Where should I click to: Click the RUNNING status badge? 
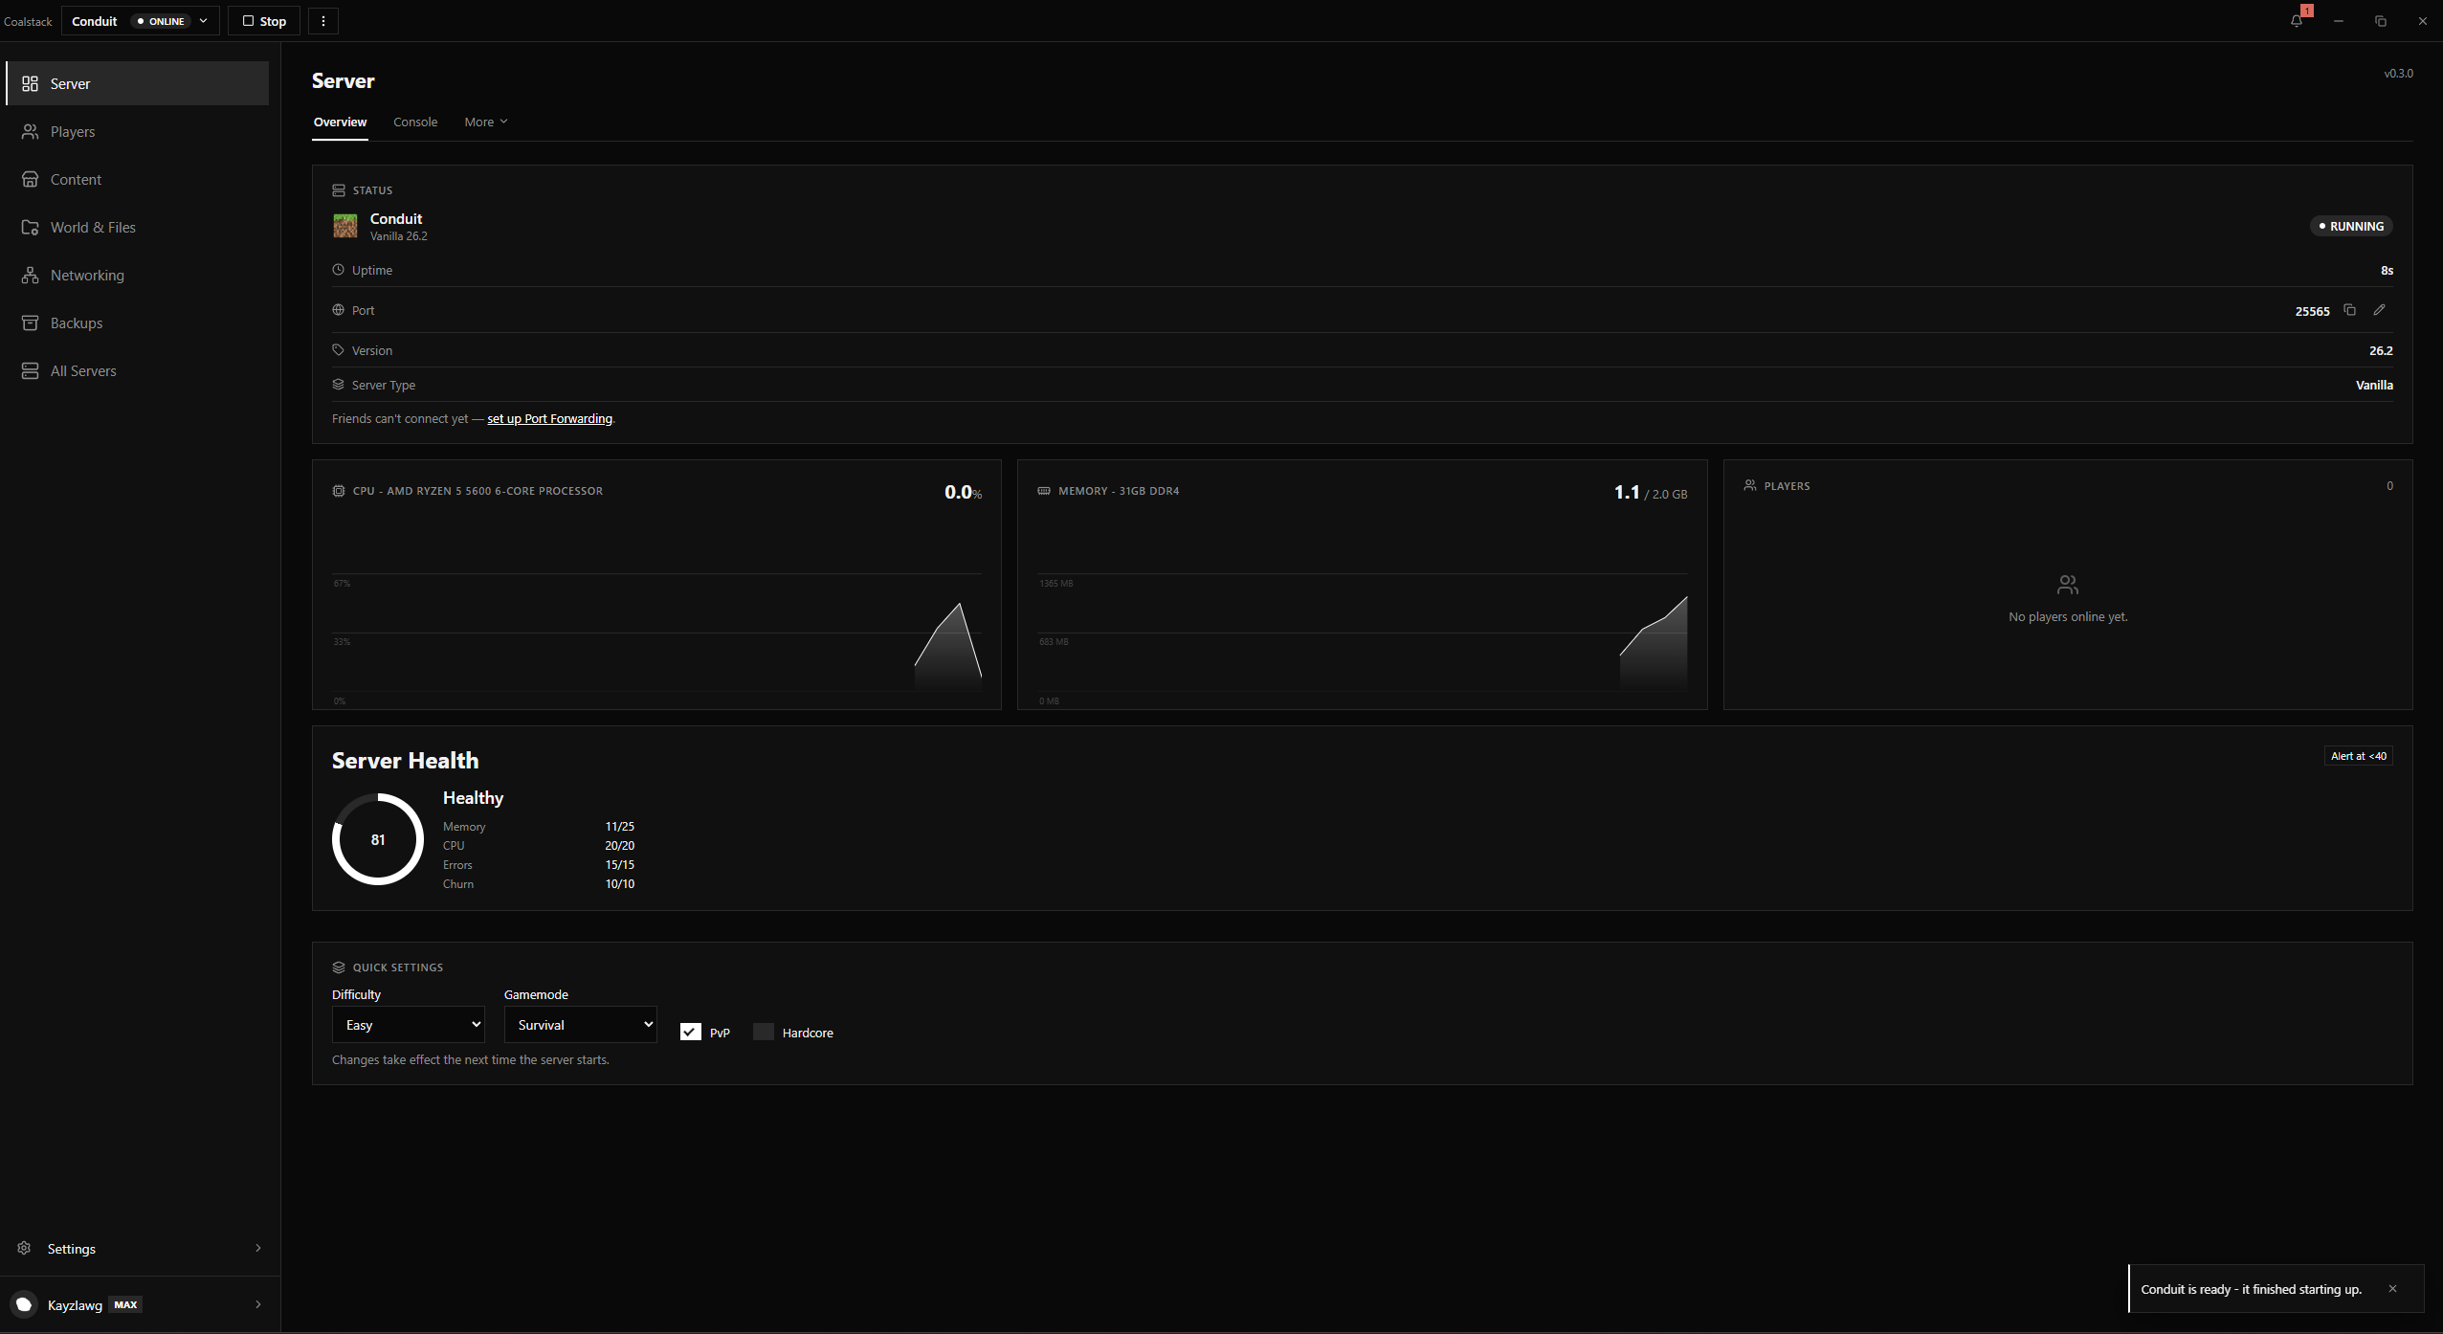pyautogui.click(x=2351, y=227)
